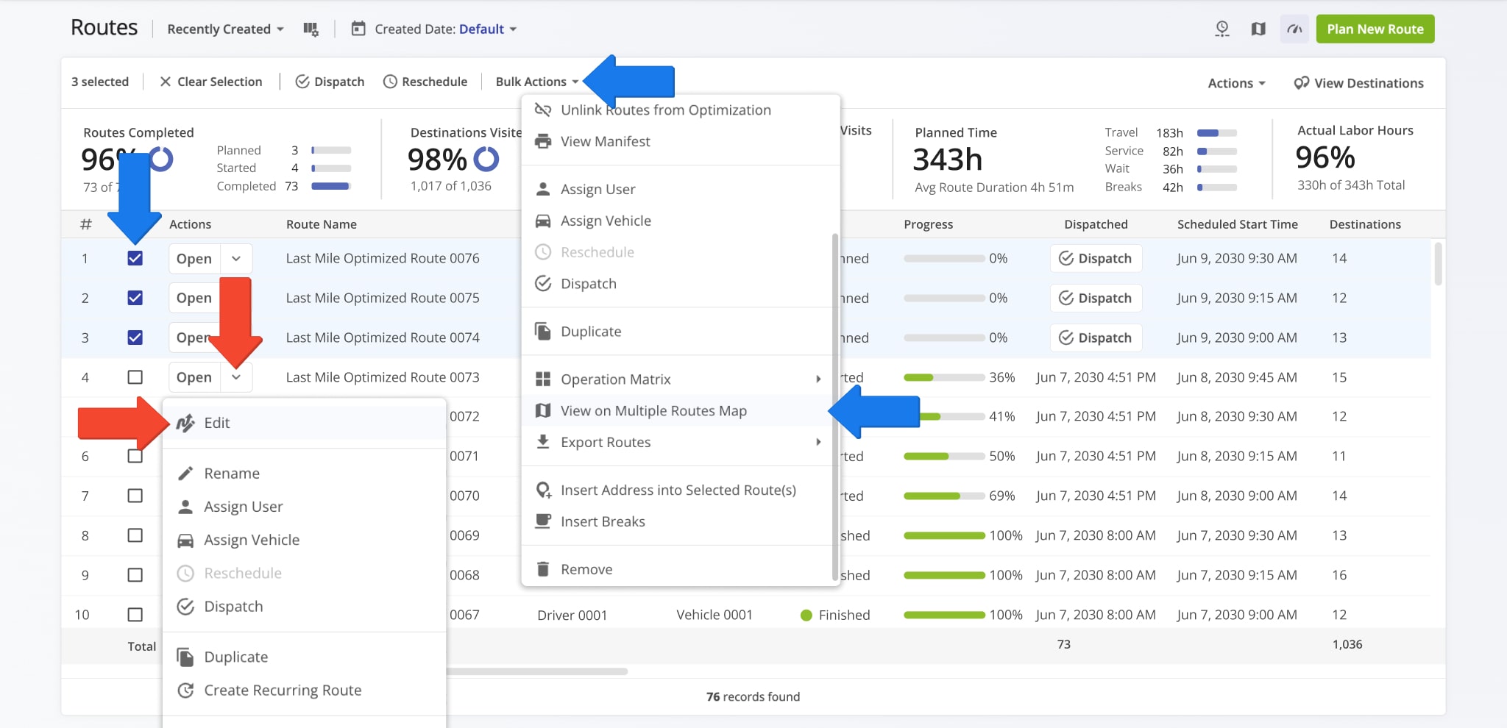1507x728 pixels.
Task: Click Dispatch button for the 9:30 AM route
Action: [1096, 259]
